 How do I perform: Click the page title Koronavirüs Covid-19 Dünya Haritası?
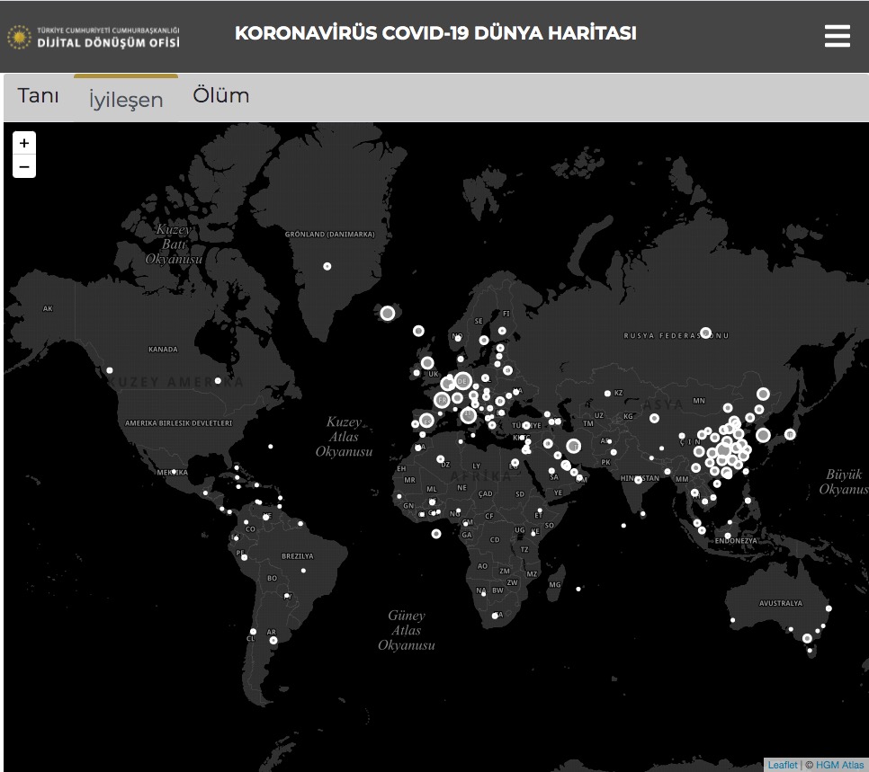coord(435,33)
